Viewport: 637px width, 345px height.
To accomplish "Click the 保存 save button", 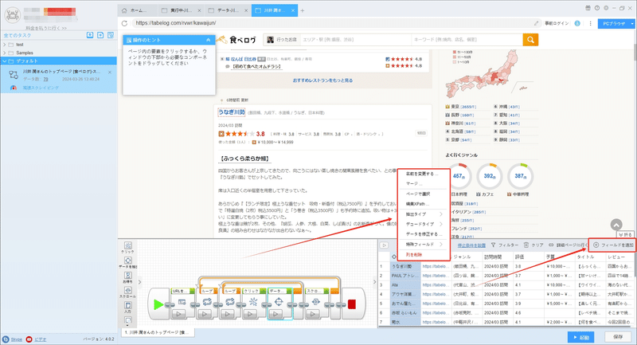I will (x=618, y=337).
